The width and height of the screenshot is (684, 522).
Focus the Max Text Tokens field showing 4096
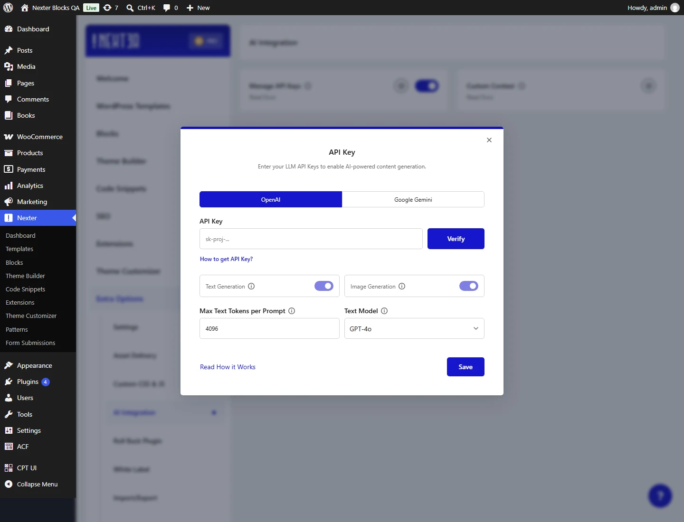[269, 328]
